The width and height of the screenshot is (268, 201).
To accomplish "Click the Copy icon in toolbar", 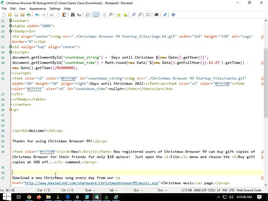I will pyautogui.click(x=58, y=15).
